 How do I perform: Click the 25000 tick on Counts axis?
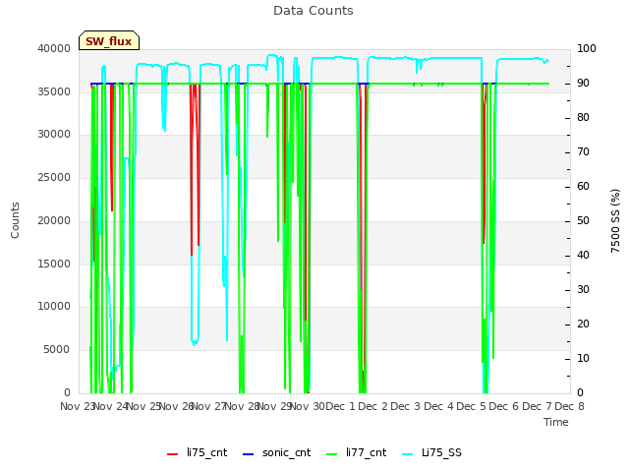54,177
